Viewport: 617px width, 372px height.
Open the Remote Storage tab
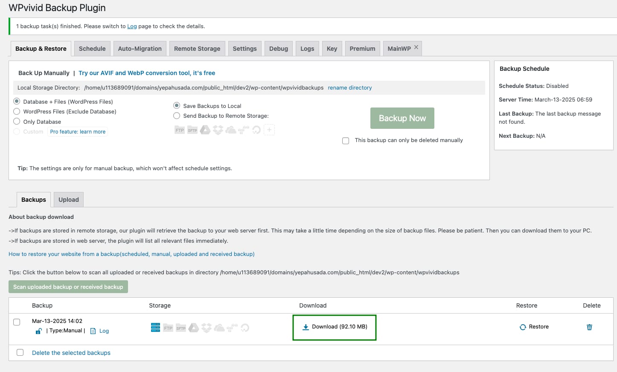[197, 49]
